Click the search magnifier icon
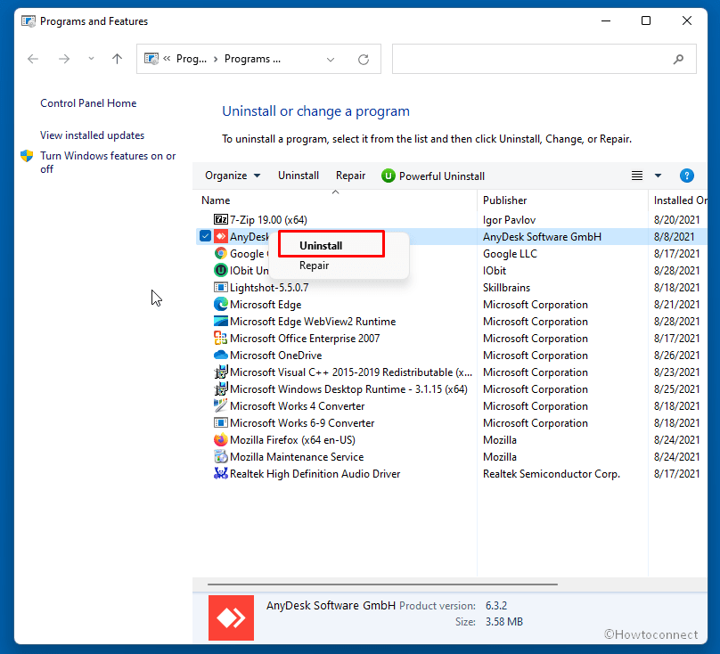Screen dimensions: 720x654 pyautogui.click(x=678, y=59)
